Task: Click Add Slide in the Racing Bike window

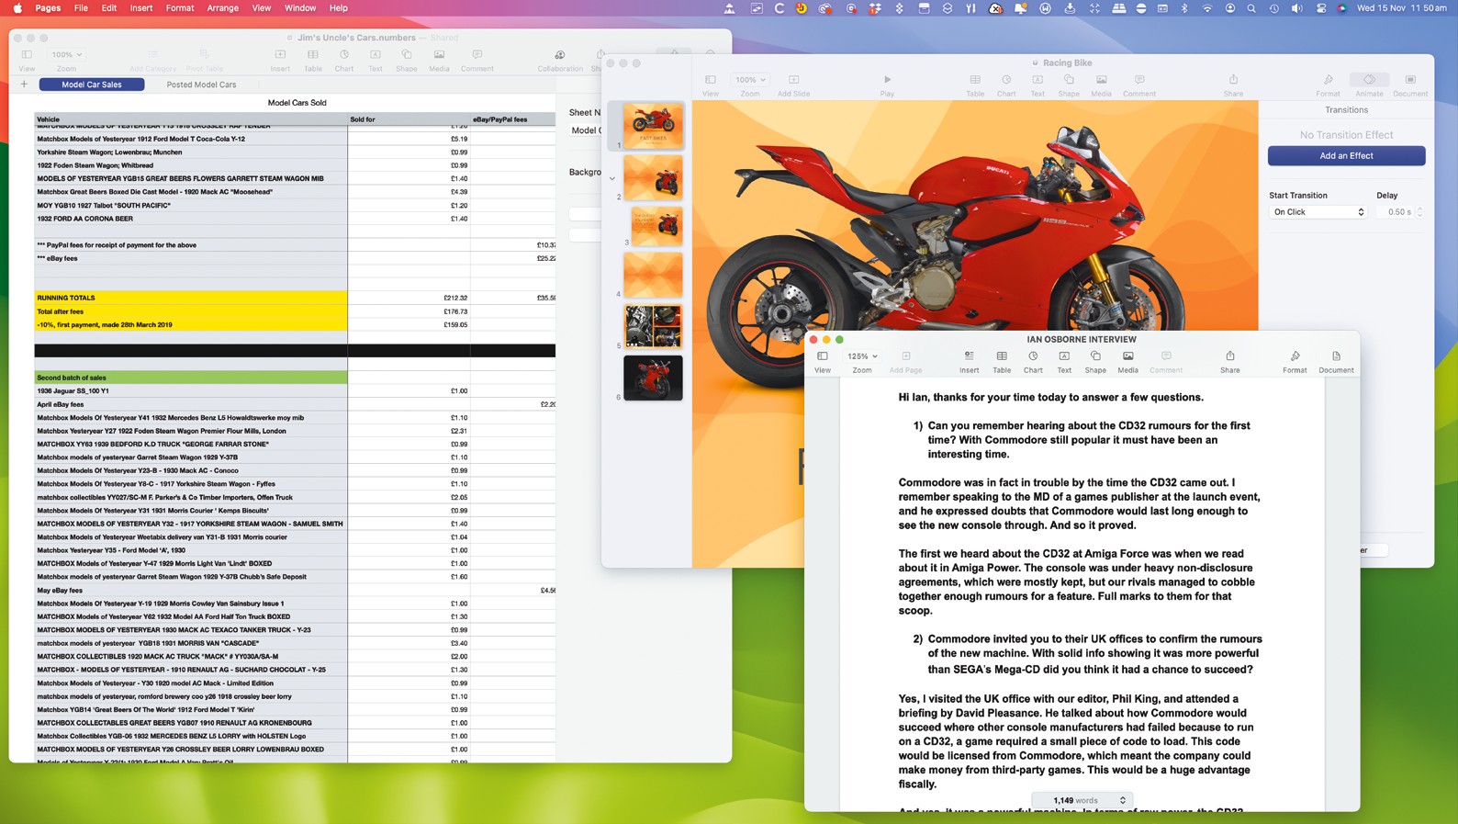Action: tap(793, 85)
